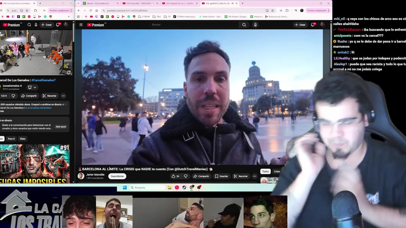Open File Explorer from taskbar

(x=170, y=187)
